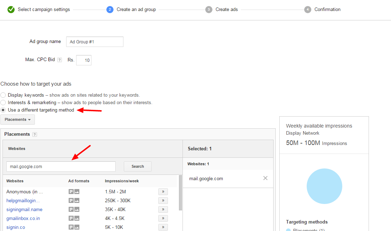Click the Websites column header in results table
This screenshot has height=231, width=391.
(15, 181)
